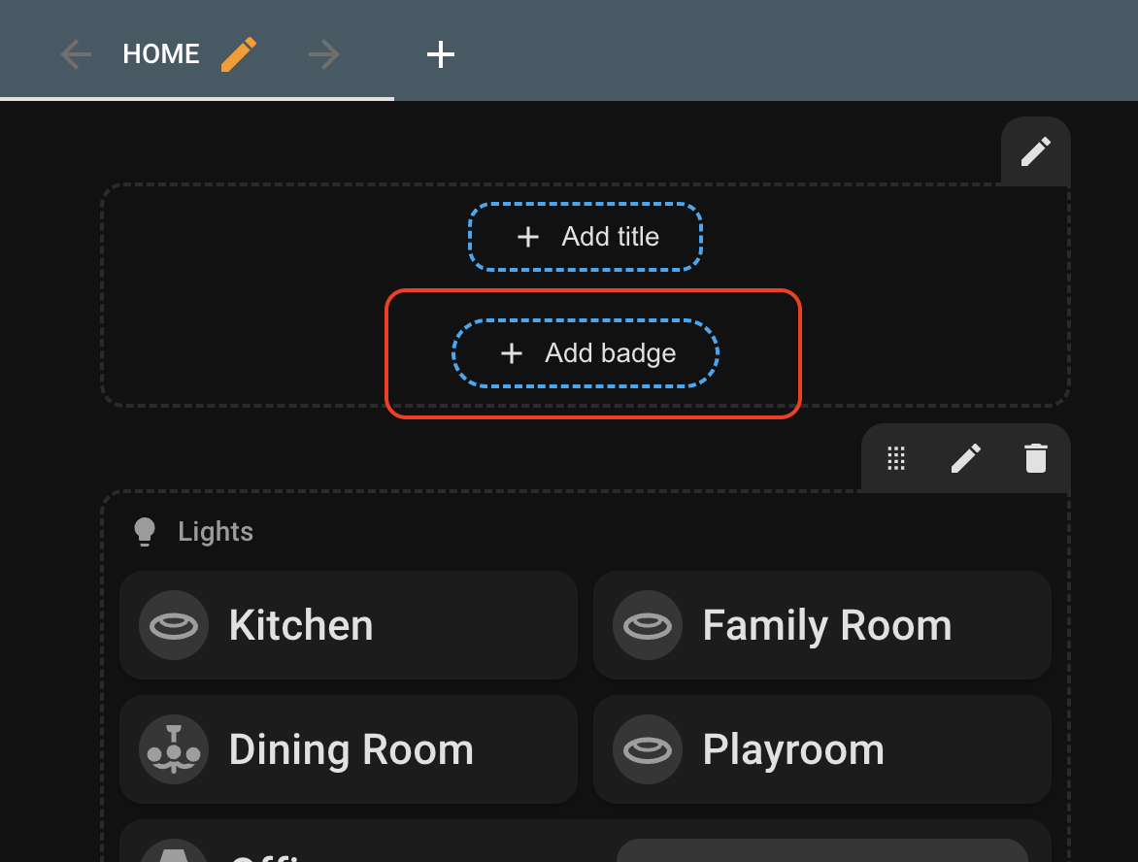Open the dashboard edit pencil icon top right
The image size is (1138, 862).
click(x=1035, y=151)
